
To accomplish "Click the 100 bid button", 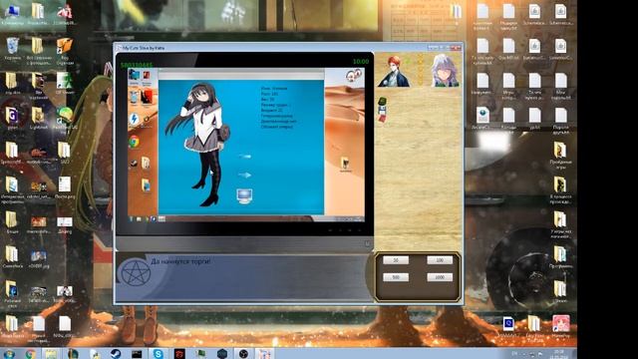I will 440,260.
